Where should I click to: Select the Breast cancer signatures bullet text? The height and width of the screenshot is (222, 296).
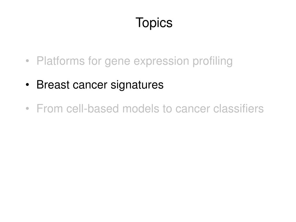[x=100, y=85]
